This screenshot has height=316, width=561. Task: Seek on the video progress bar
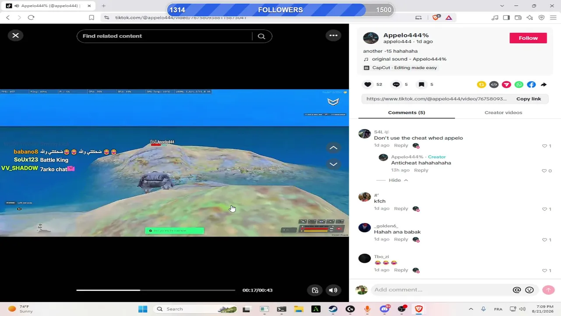156,290
